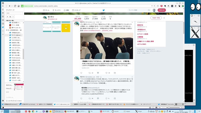The height and width of the screenshot is (113, 201).
Task: Click the @motoken_tw profile handle
Action: (x=52, y=19)
